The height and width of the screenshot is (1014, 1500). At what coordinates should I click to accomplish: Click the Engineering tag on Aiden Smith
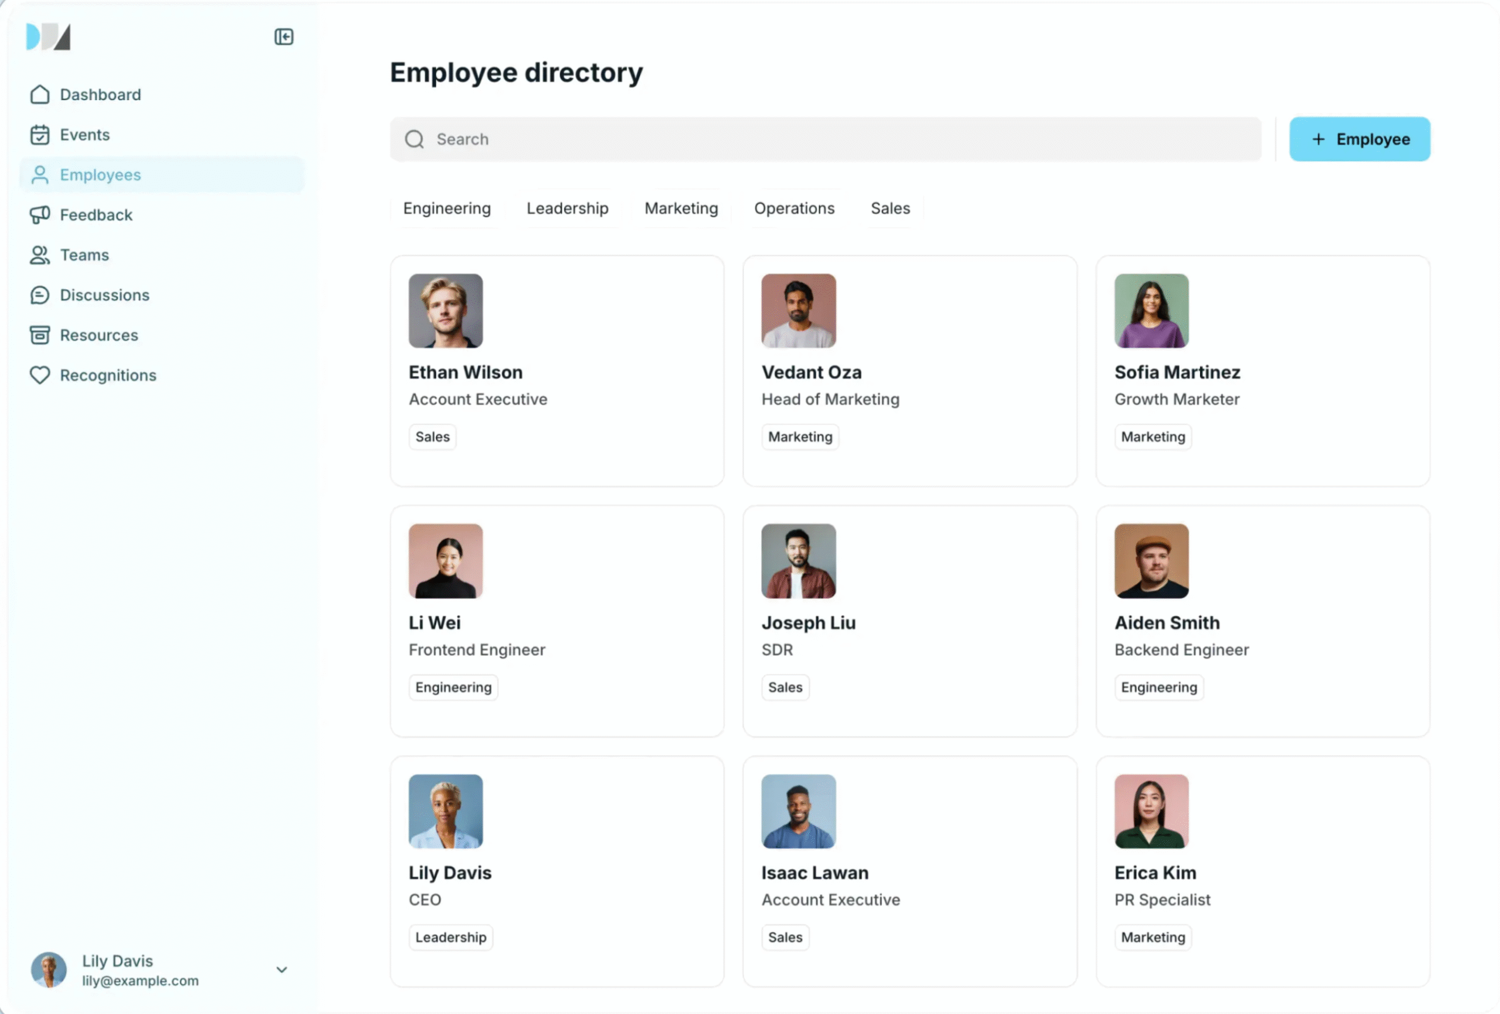[x=1158, y=687]
